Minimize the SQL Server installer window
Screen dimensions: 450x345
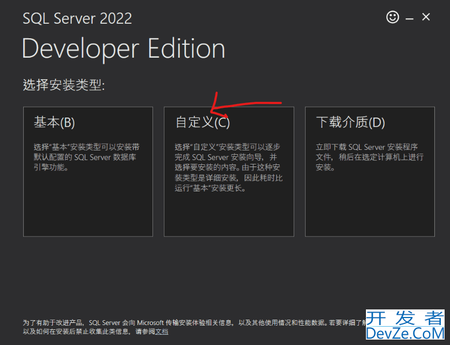pyautogui.click(x=409, y=19)
